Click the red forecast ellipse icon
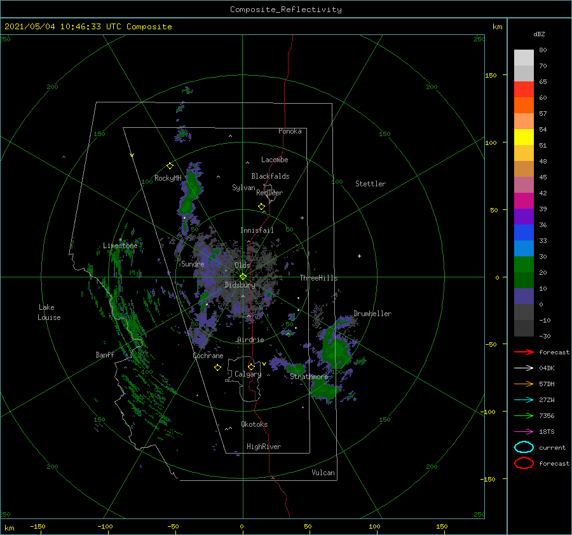This screenshot has height=535, width=572. click(524, 463)
